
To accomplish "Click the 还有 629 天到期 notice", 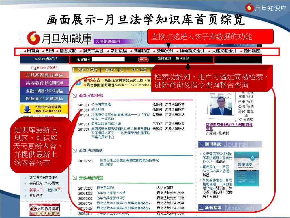I will point(44,68).
